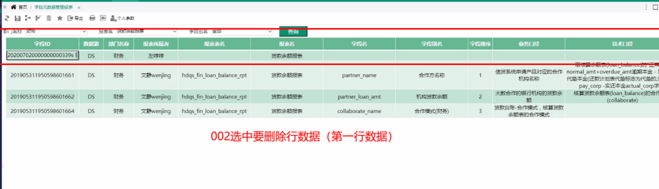
Task: Click the DS cell in the first row
Action: 91,56
